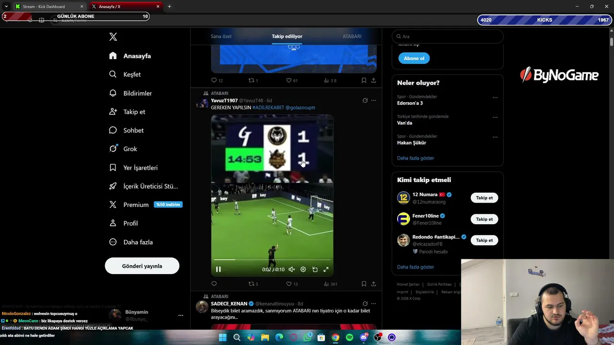This screenshot has height=345, width=614.
Task: Open #ADİLREKABET hashtag
Action: tap(268, 107)
